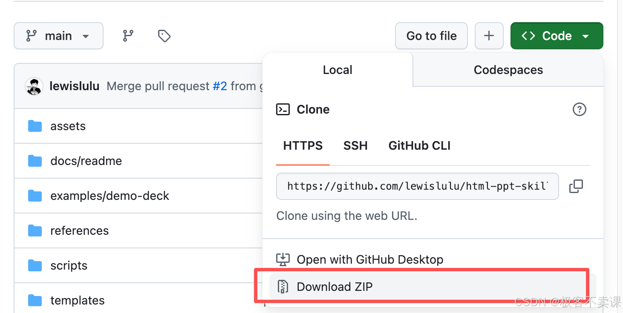Select the GitHub CLI clone option

(x=419, y=146)
